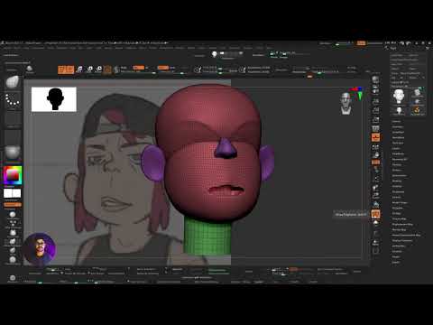The image size is (433, 325).
Task: Open the Alpha menu in the menu bar
Action: tap(7, 48)
